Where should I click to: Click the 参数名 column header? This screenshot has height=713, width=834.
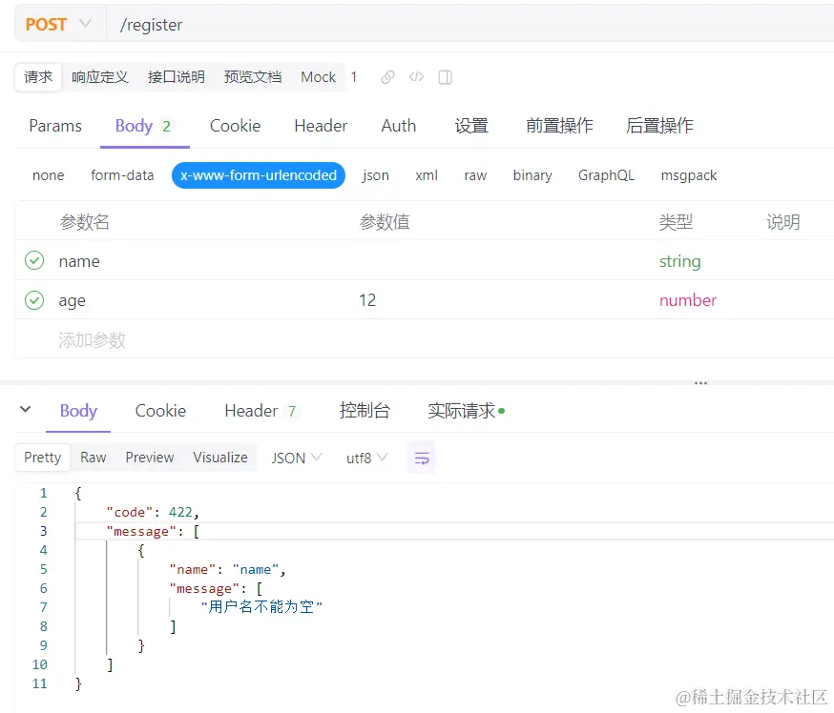pyautogui.click(x=85, y=221)
